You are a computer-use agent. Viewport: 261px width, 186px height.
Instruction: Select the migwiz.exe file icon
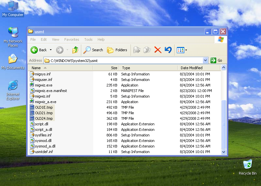tap(32, 85)
